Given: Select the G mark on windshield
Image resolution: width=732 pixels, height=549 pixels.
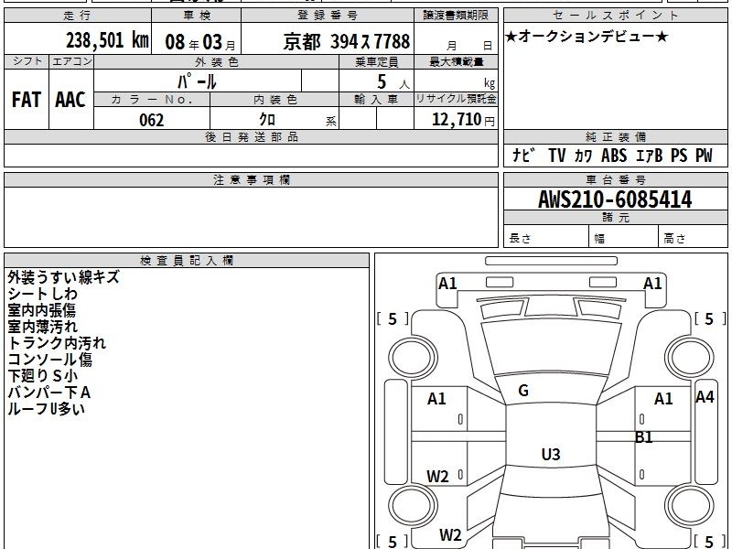Looking at the screenshot, I should [523, 391].
